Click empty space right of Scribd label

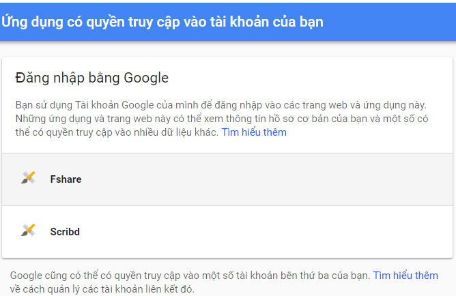pyautogui.click(x=273, y=232)
